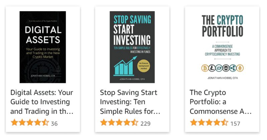Click the Stop Saving Start Investing title
The image size is (267, 140).
(130, 102)
